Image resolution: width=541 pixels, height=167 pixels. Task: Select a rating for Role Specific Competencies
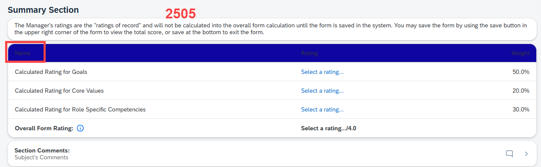pyautogui.click(x=322, y=109)
